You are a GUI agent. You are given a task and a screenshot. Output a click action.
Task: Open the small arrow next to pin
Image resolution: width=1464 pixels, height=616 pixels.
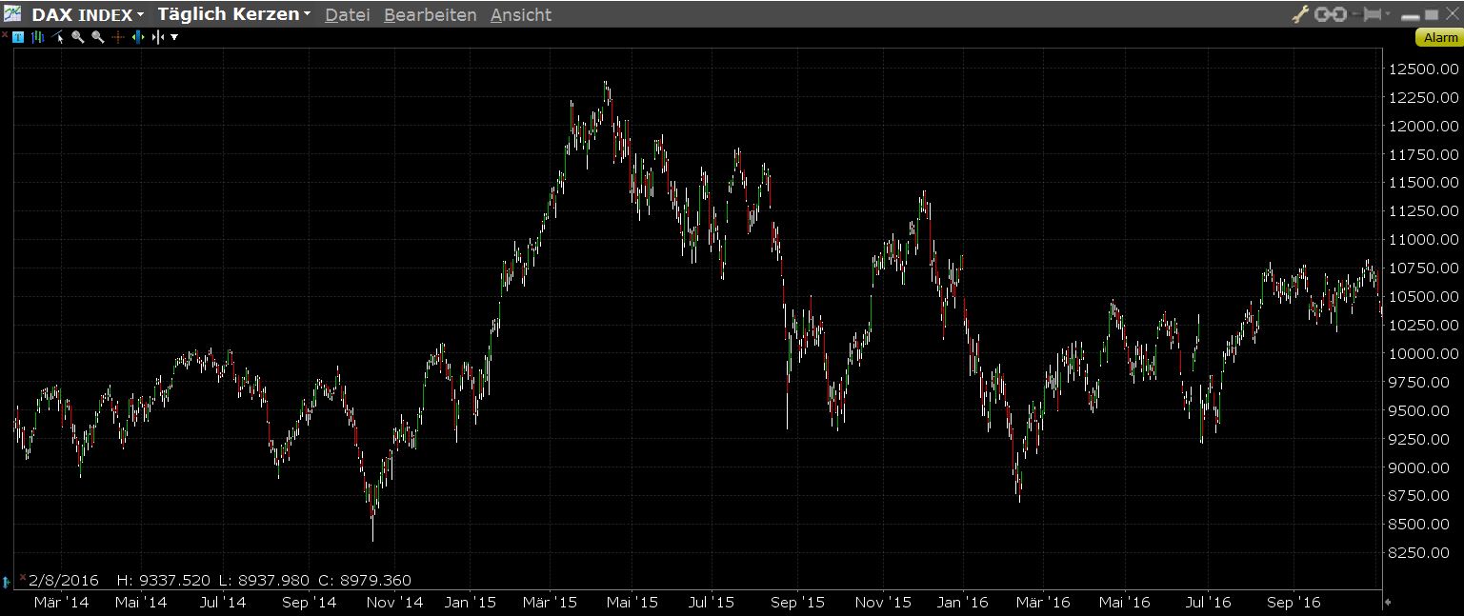tap(1388, 13)
